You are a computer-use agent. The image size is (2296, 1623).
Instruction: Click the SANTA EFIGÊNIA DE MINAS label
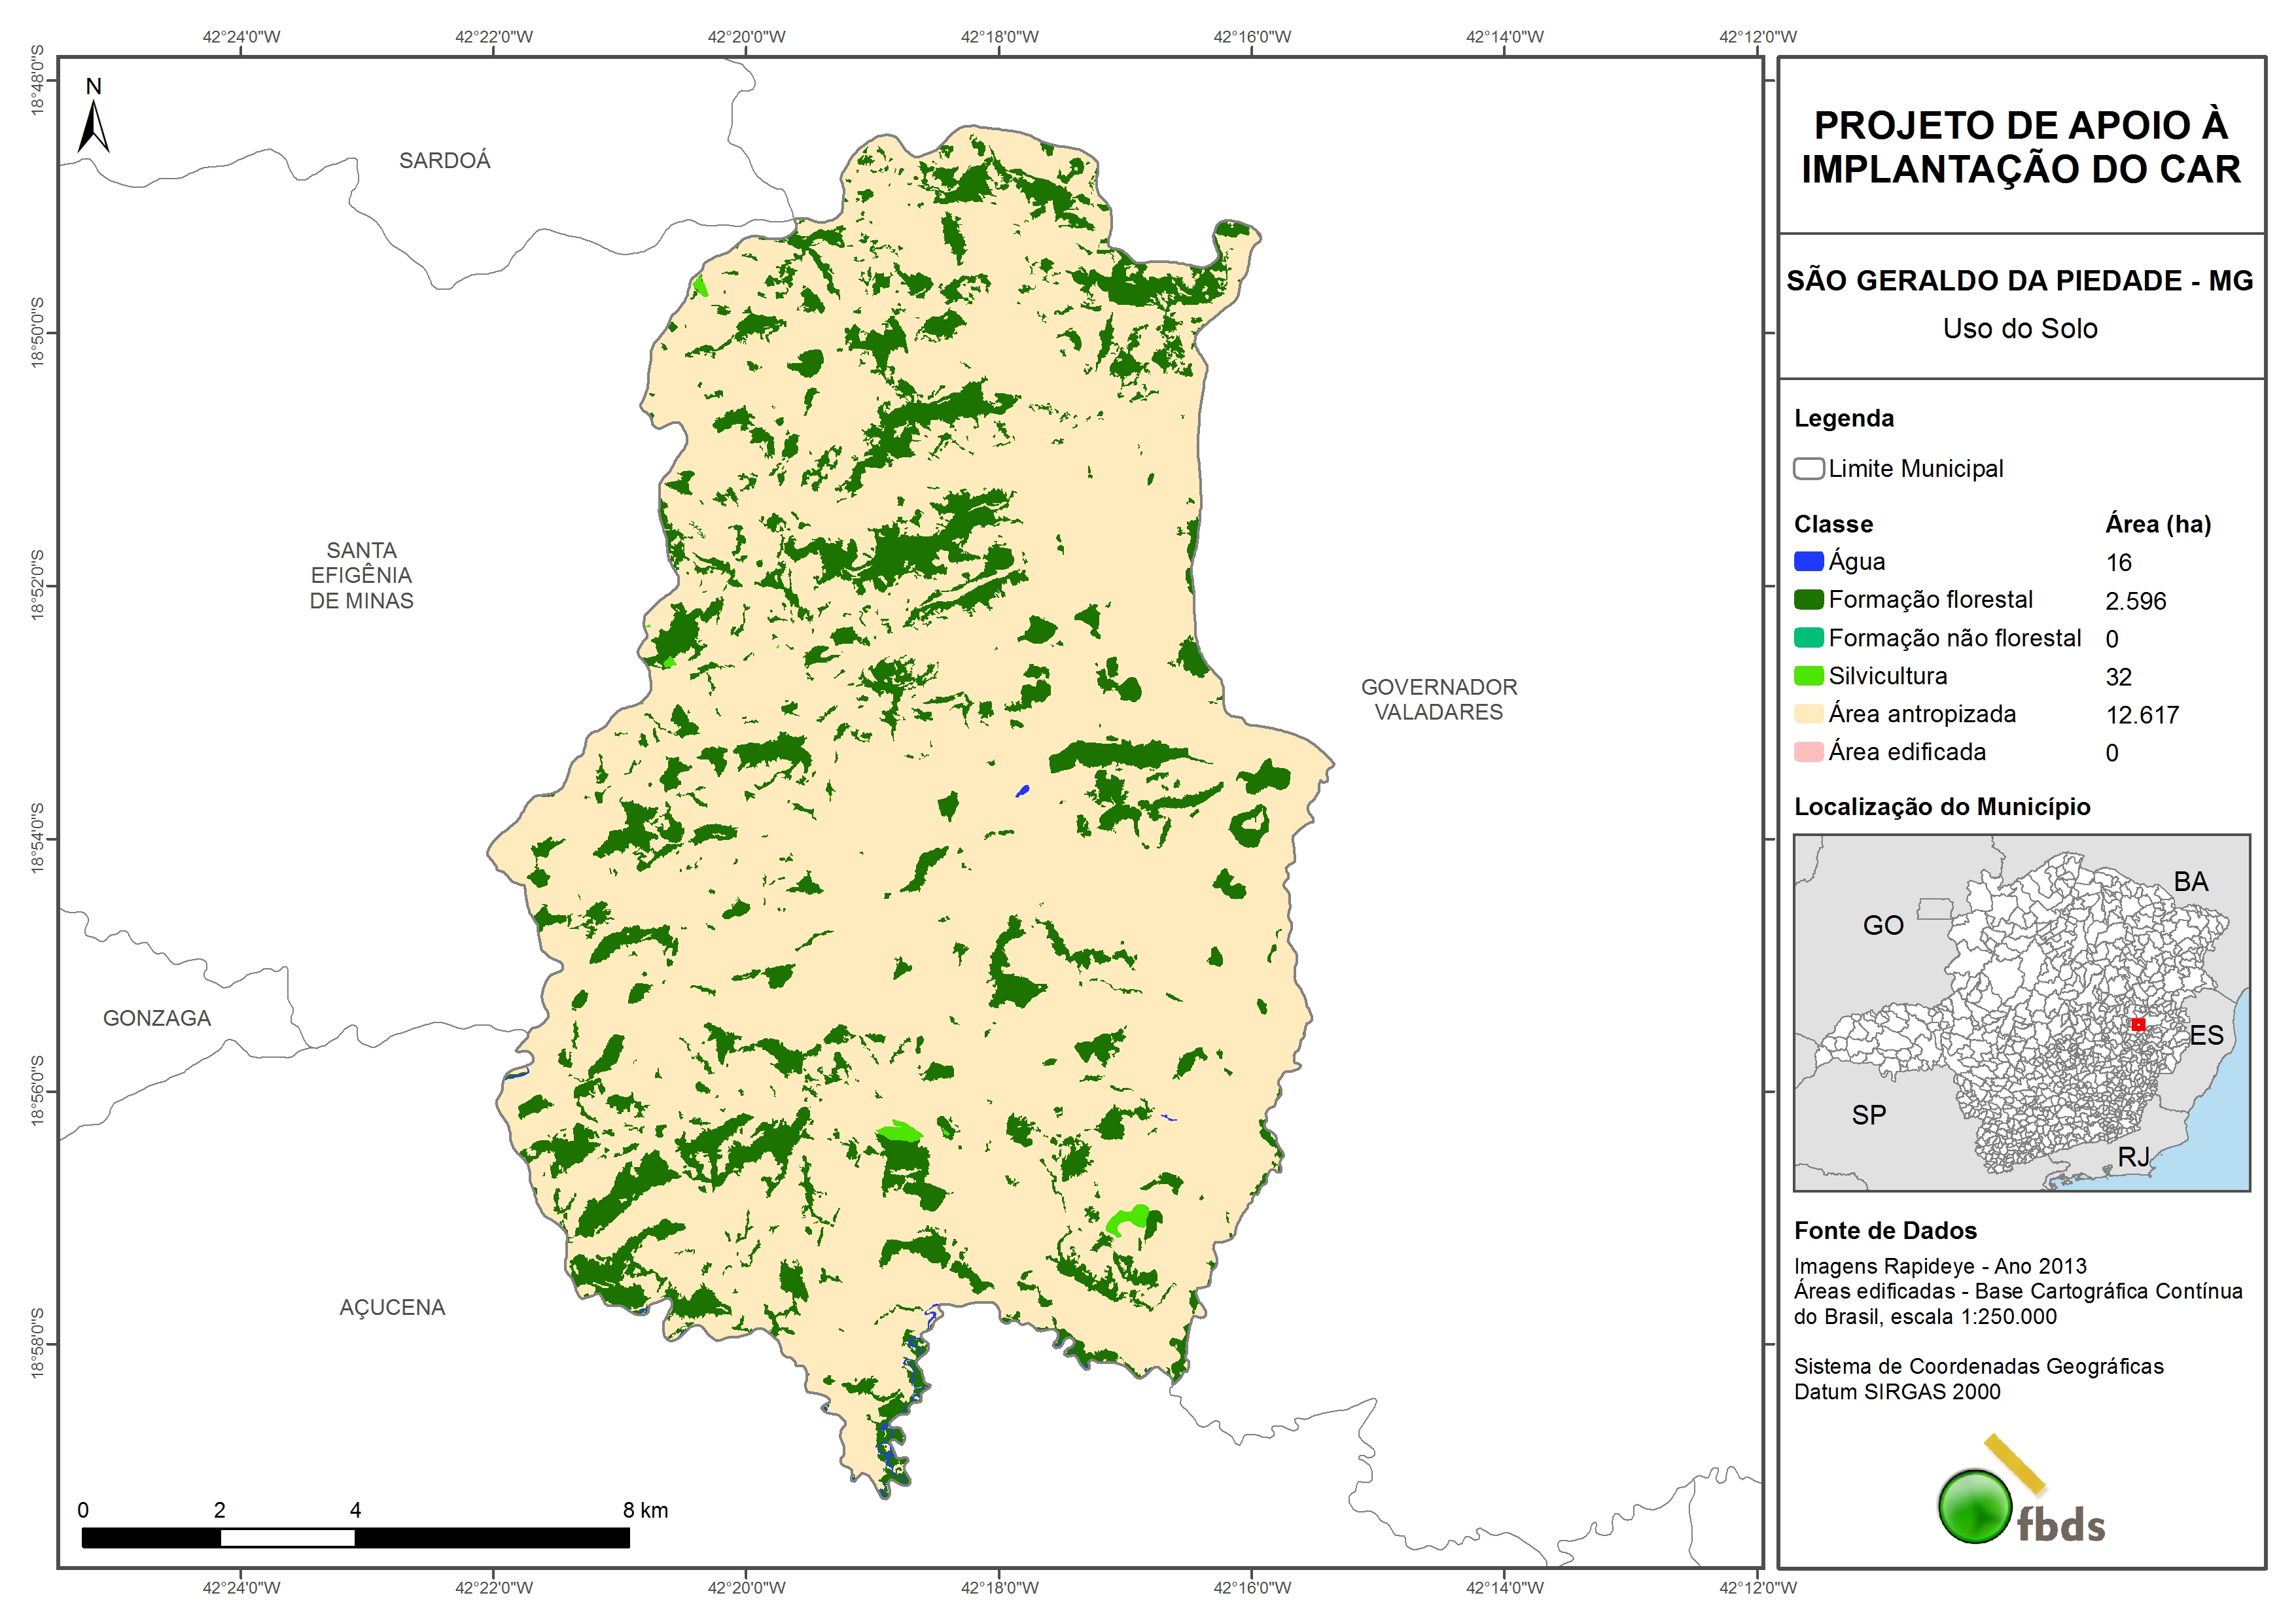(x=361, y=575)
